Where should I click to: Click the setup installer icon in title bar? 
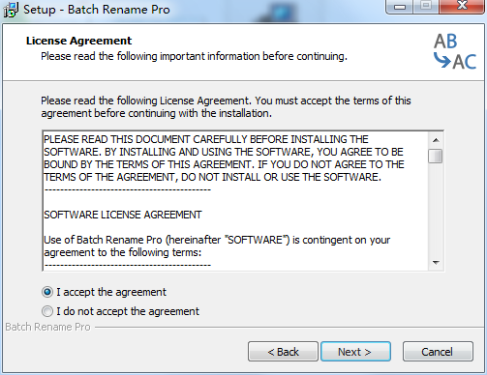coord(11,10)
